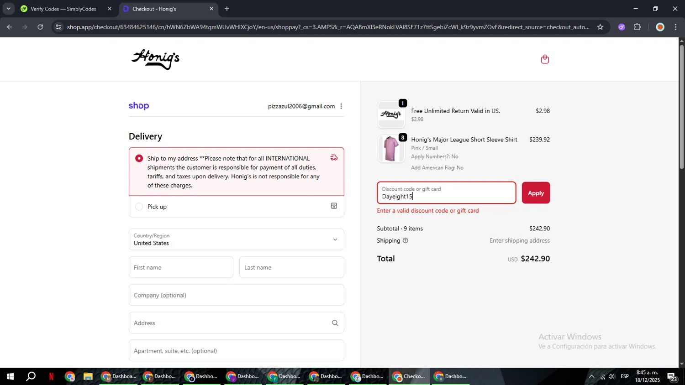
Task: Open Windows Start menu
Action: click(10, 376)
